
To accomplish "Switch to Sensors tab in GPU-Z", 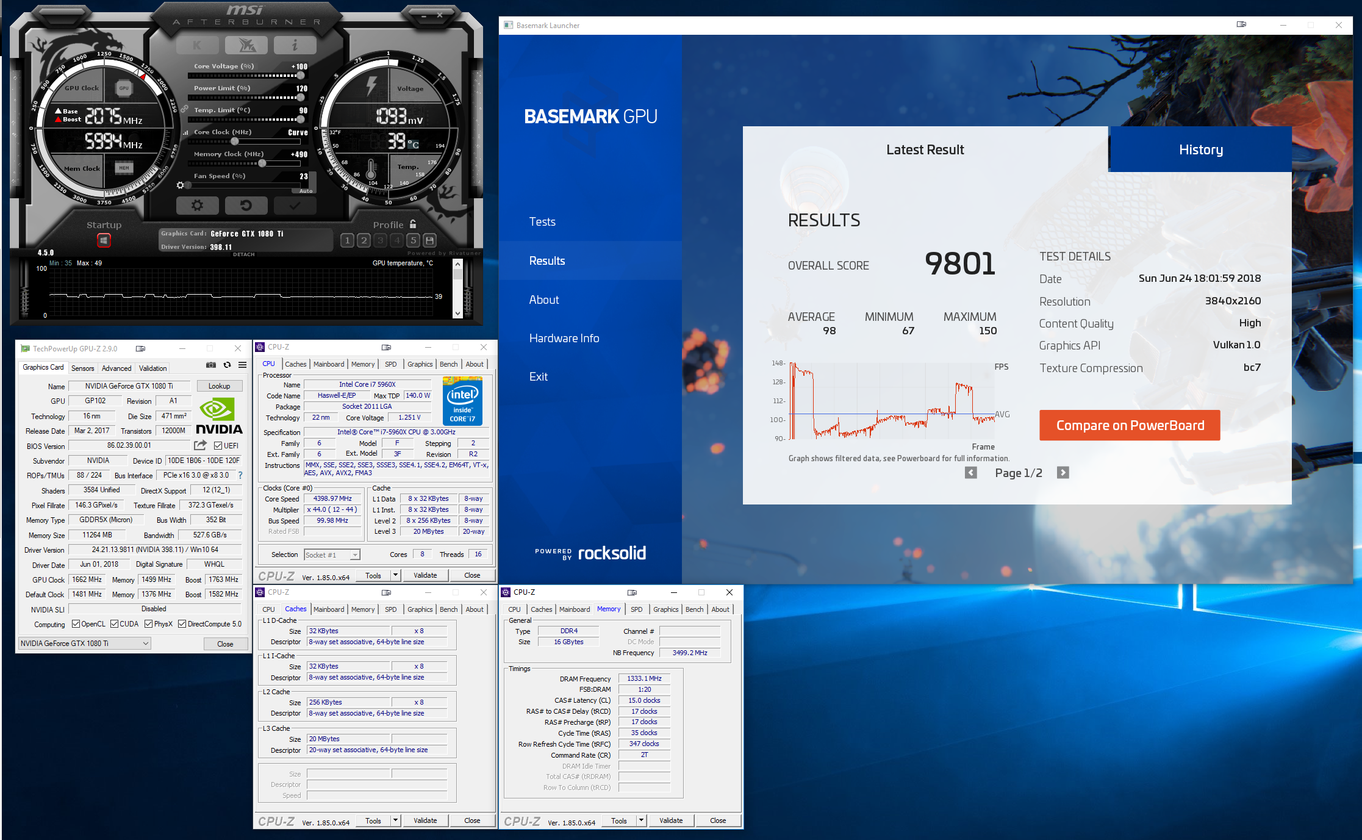I will [83, 368].
